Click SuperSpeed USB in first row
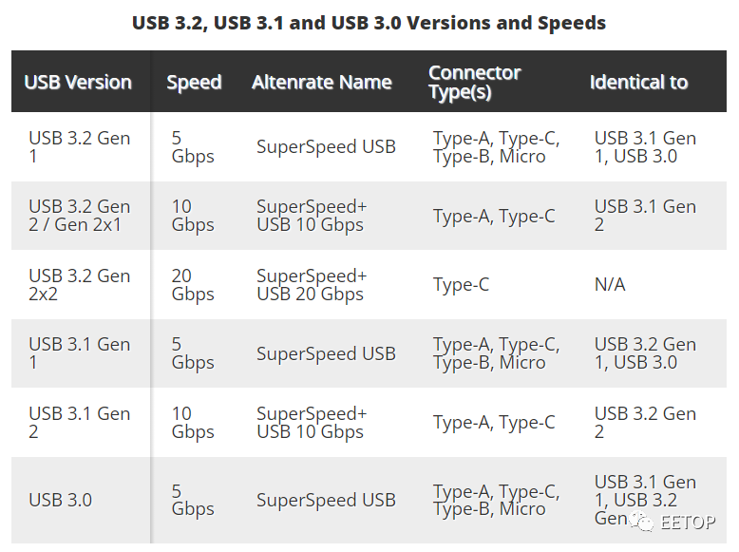 pos(326,147)
